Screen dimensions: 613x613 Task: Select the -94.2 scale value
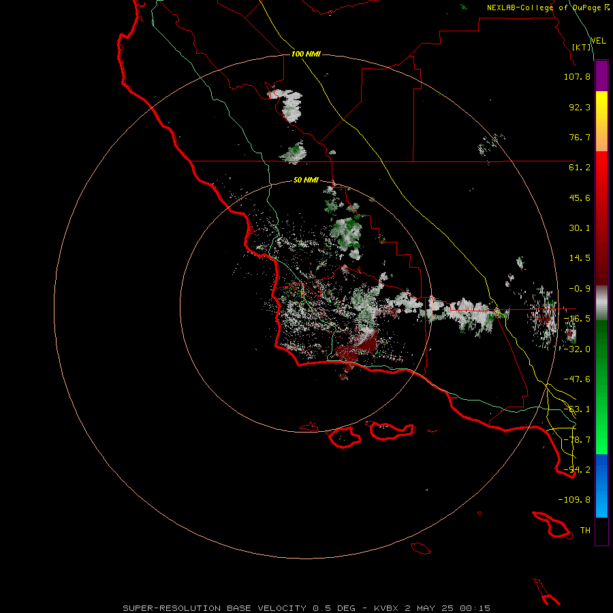pyautogui.click(x=577, y=470)
